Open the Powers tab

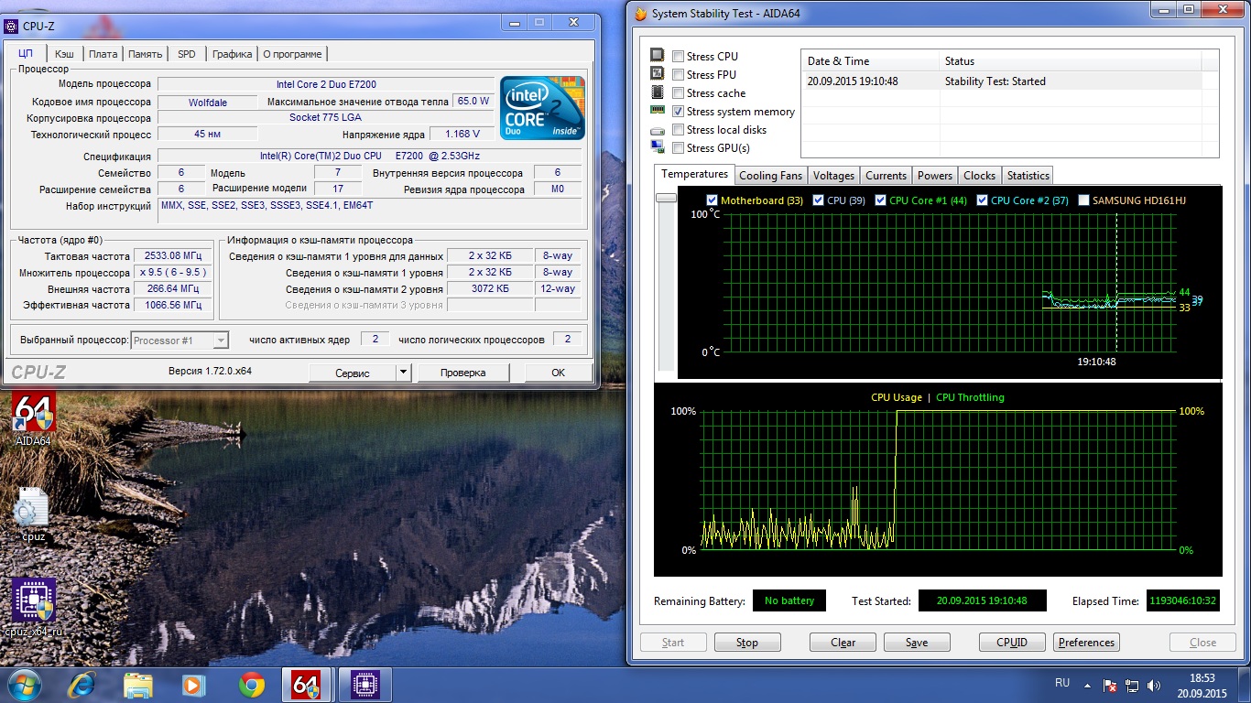pos(935,176)
